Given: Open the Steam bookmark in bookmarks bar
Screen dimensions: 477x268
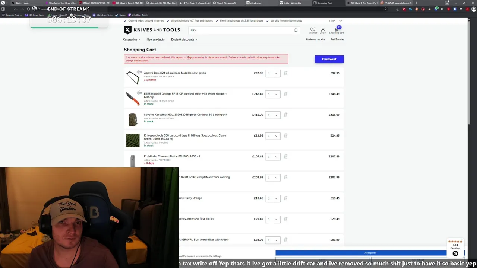Looking at the screenshot, I should coord(120,15).
